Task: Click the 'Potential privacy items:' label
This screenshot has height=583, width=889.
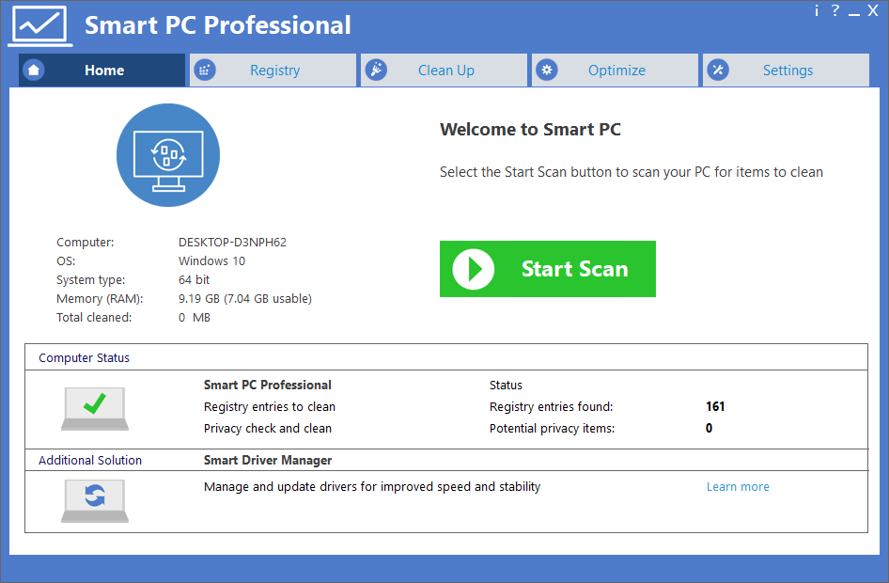Action: pos(553,428)
